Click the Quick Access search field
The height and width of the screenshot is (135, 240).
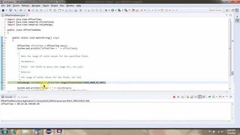point(215,10)
